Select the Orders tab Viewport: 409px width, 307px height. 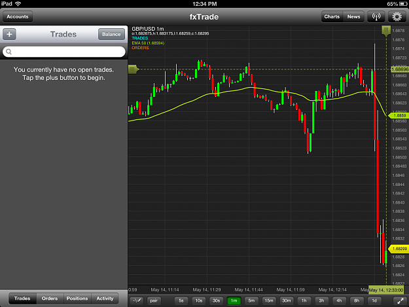click(x=50, y=298)
